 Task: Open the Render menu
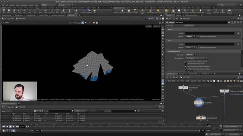[x=12, y=5]
